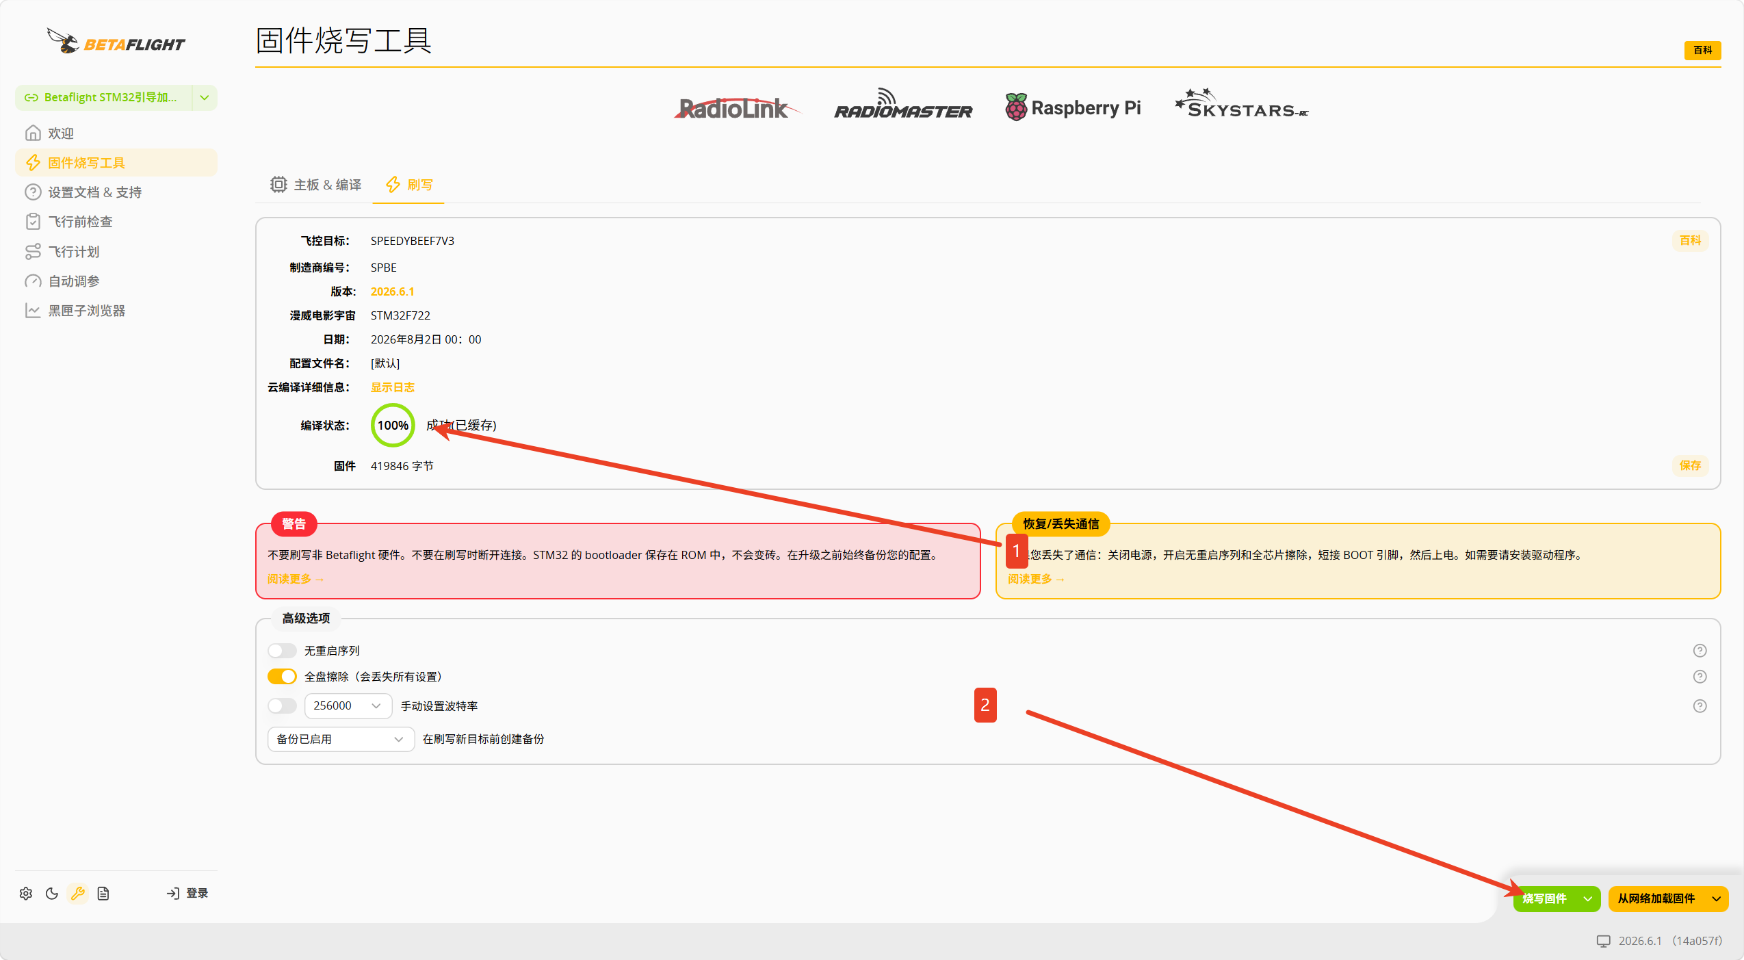Click the expert mode wrench icon

tap(78, 893)
